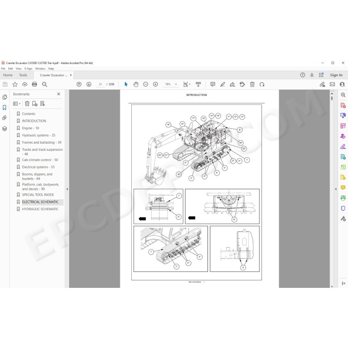Go to the Engine - 10 bookmark
This screenshot has height=348, width=348.
pos(30,128)
